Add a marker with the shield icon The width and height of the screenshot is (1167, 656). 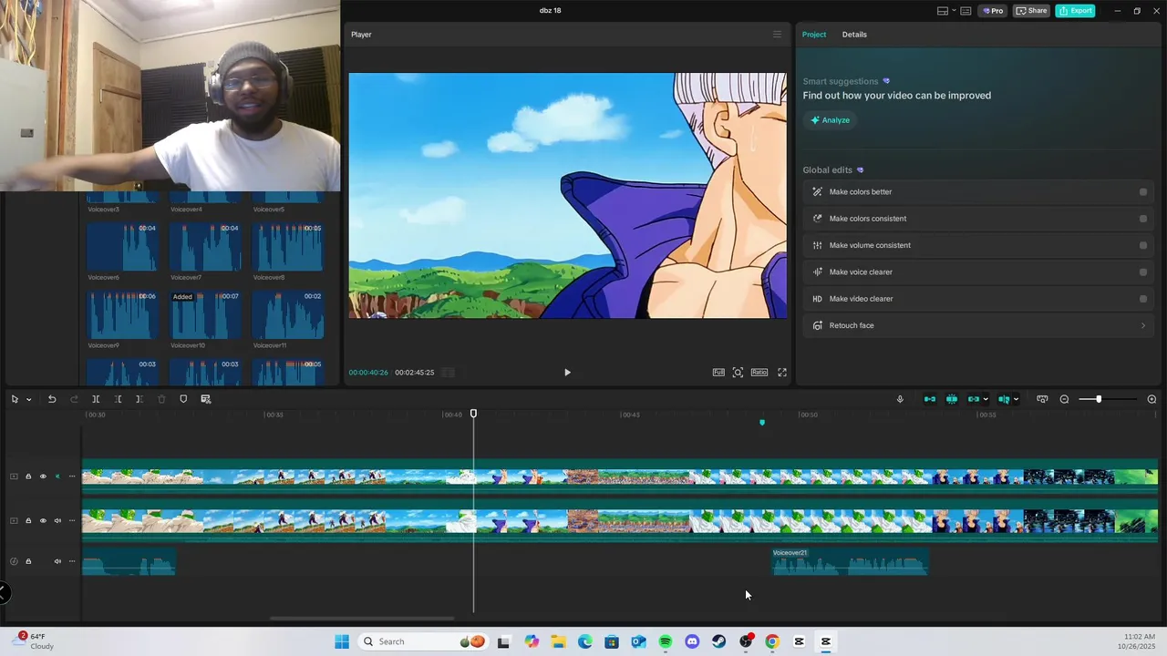[183, 399]
